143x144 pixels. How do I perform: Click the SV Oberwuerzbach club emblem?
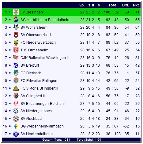(16, 35)
